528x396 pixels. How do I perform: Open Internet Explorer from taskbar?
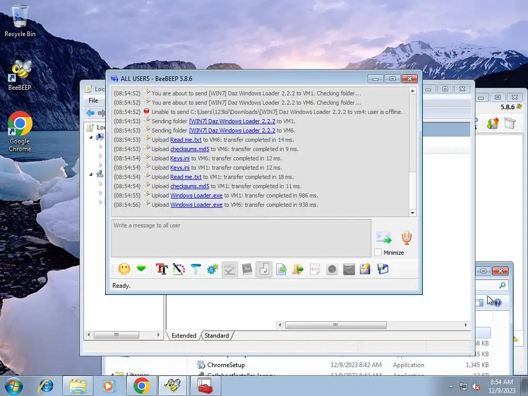(46, 386)
